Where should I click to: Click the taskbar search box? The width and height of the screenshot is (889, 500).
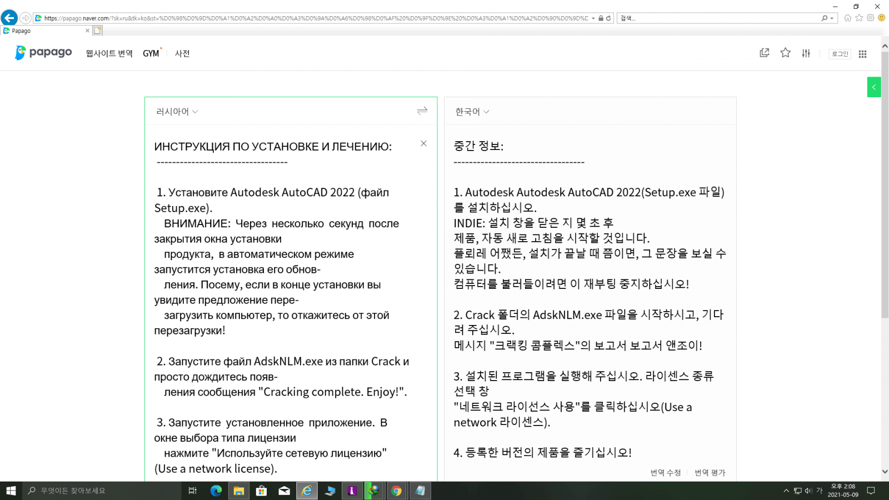pyautogui.click(x=102, y=491)
